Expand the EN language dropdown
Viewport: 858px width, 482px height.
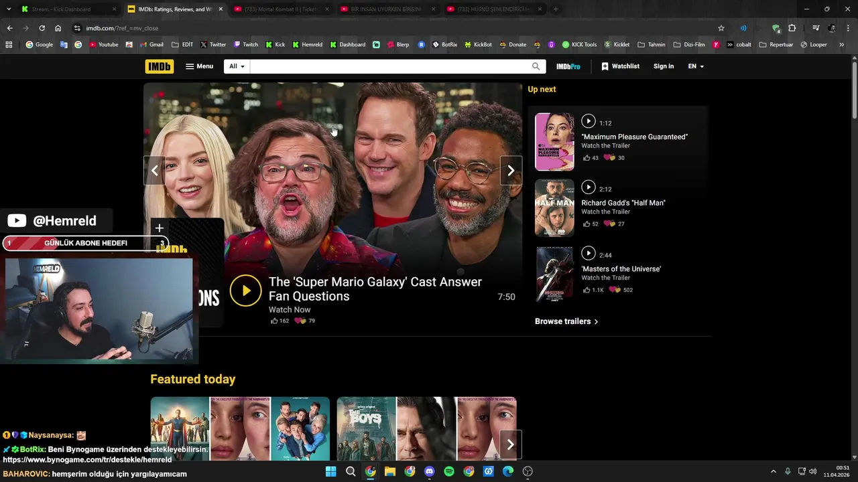click(696, 66)
